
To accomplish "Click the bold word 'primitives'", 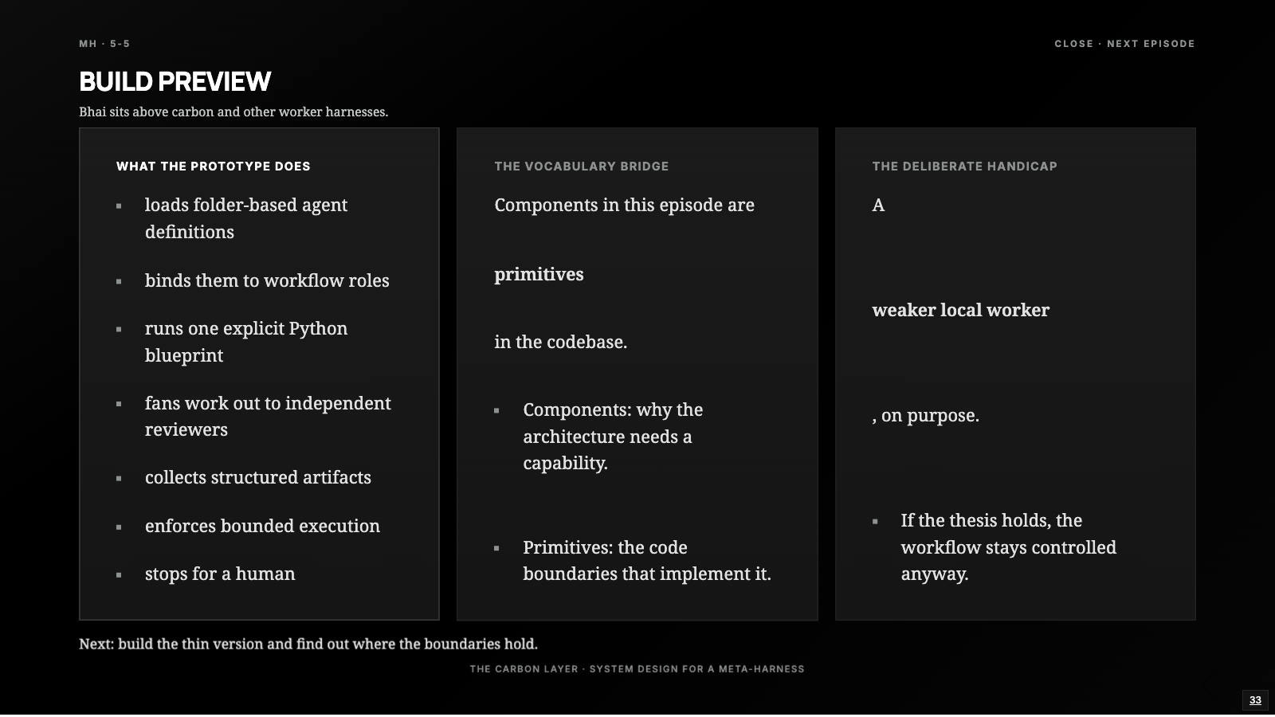I will pyautogui.click(x=539, y=274).
